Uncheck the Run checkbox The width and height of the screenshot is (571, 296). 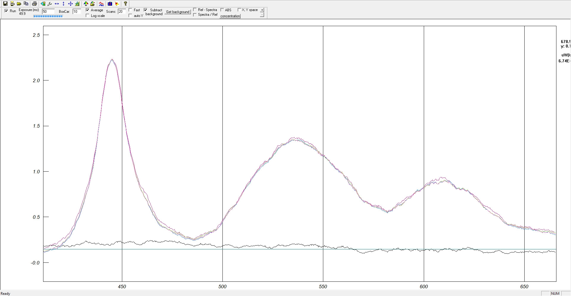click(x=7, y=11)
